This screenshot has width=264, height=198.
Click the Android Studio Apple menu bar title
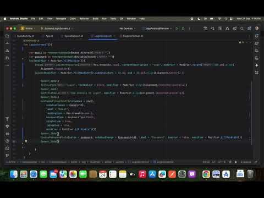point(19,19)
